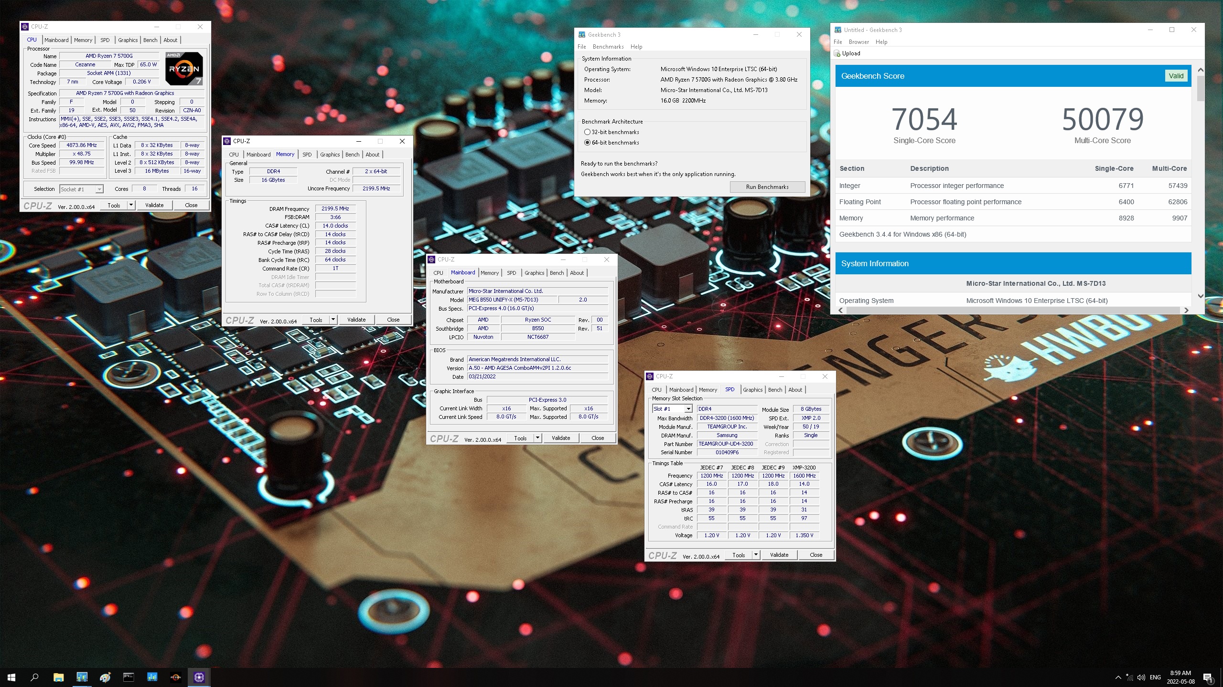
Task: Open the Slot #1 memory slot dropdown
Action: 688,409
